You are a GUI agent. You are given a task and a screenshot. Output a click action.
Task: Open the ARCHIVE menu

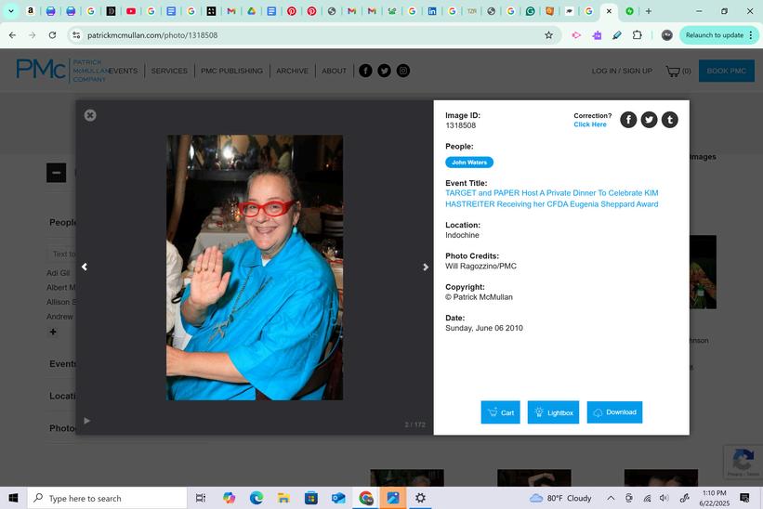[293, 71]
